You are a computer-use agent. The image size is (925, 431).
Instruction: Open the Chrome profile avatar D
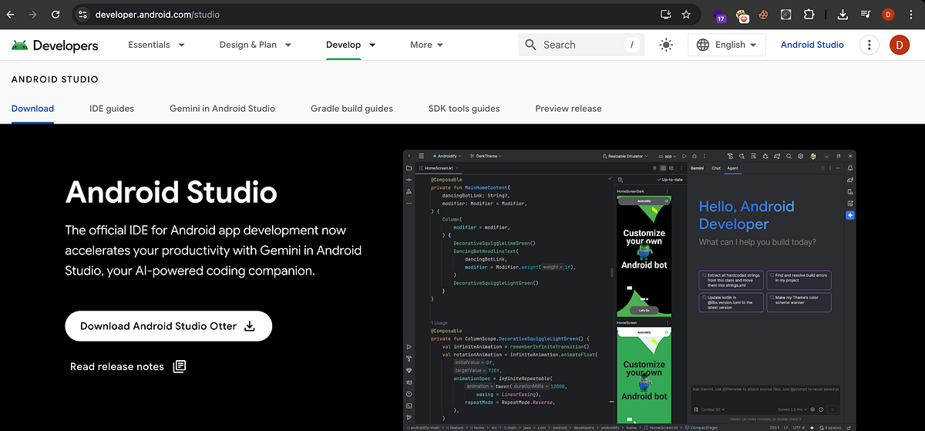(888, 15)
